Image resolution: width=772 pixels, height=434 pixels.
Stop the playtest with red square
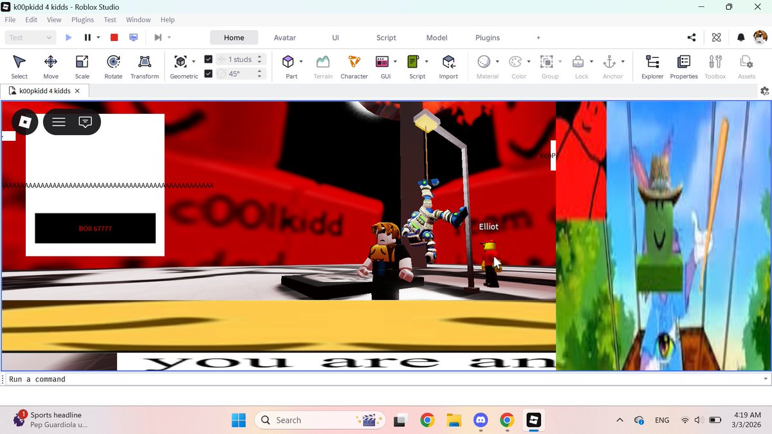click(114, 38)
